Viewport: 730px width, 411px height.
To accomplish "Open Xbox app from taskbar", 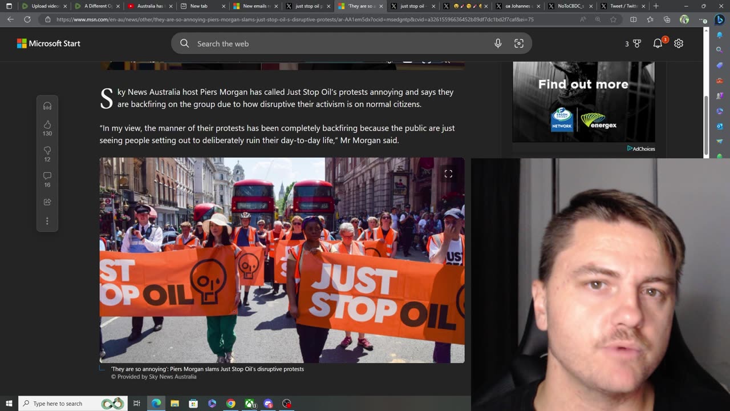I will coord(250,404).
